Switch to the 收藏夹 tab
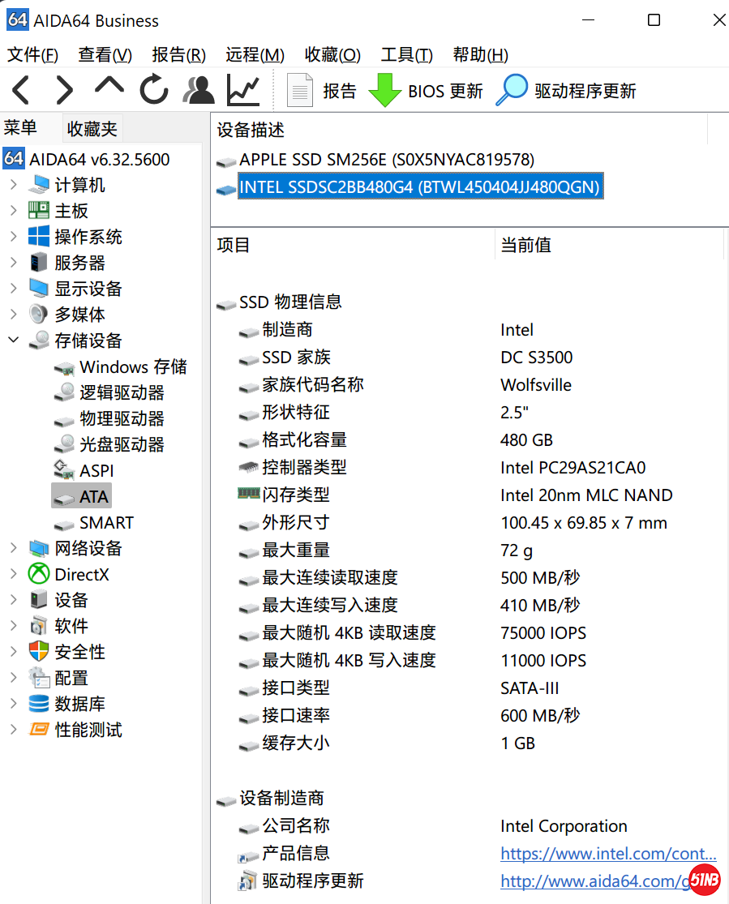This screenshot has width=729, height=904. coord(92,129)
